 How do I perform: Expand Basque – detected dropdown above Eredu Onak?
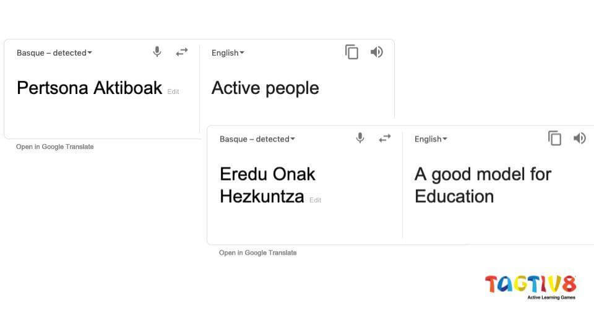257,139
